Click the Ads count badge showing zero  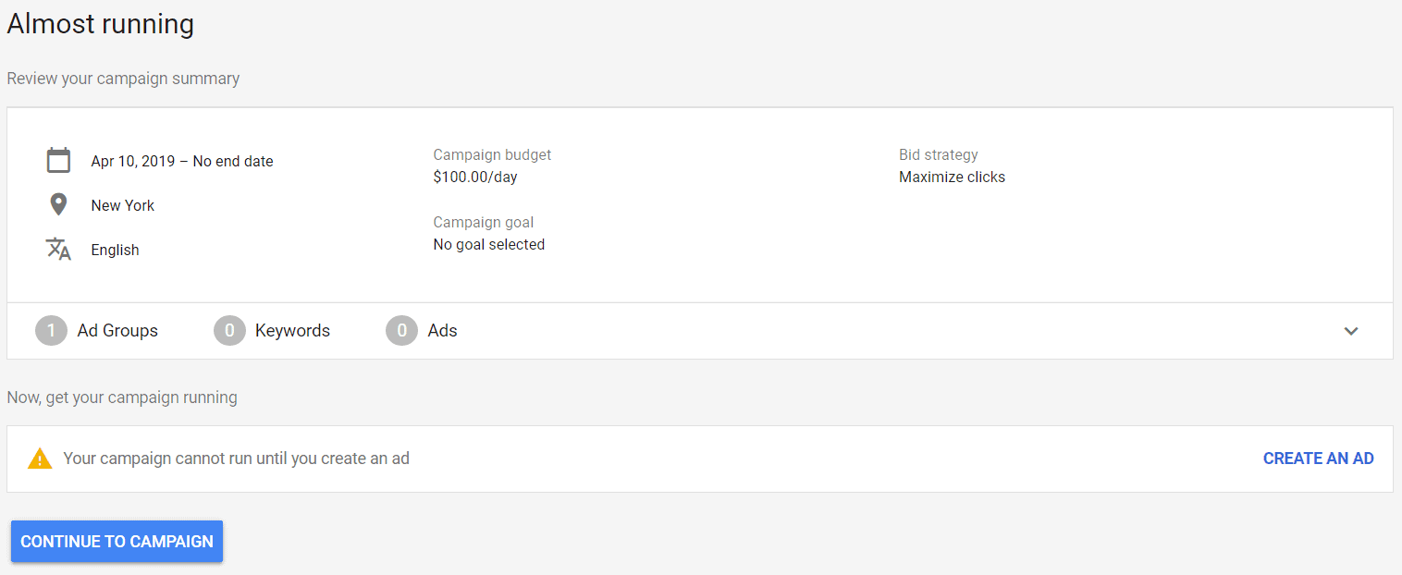[x=401, y=330]
